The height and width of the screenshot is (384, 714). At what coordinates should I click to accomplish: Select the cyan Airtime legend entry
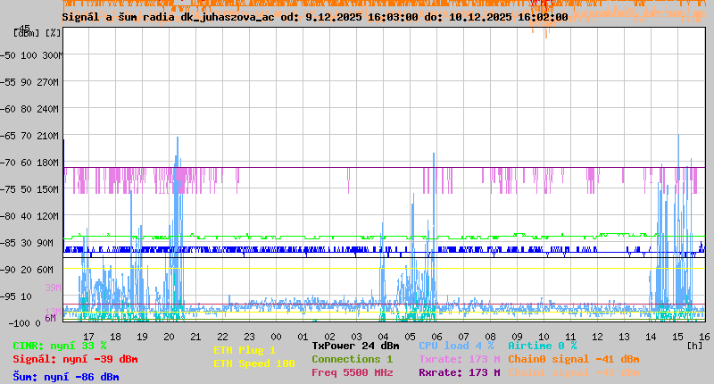542,346
